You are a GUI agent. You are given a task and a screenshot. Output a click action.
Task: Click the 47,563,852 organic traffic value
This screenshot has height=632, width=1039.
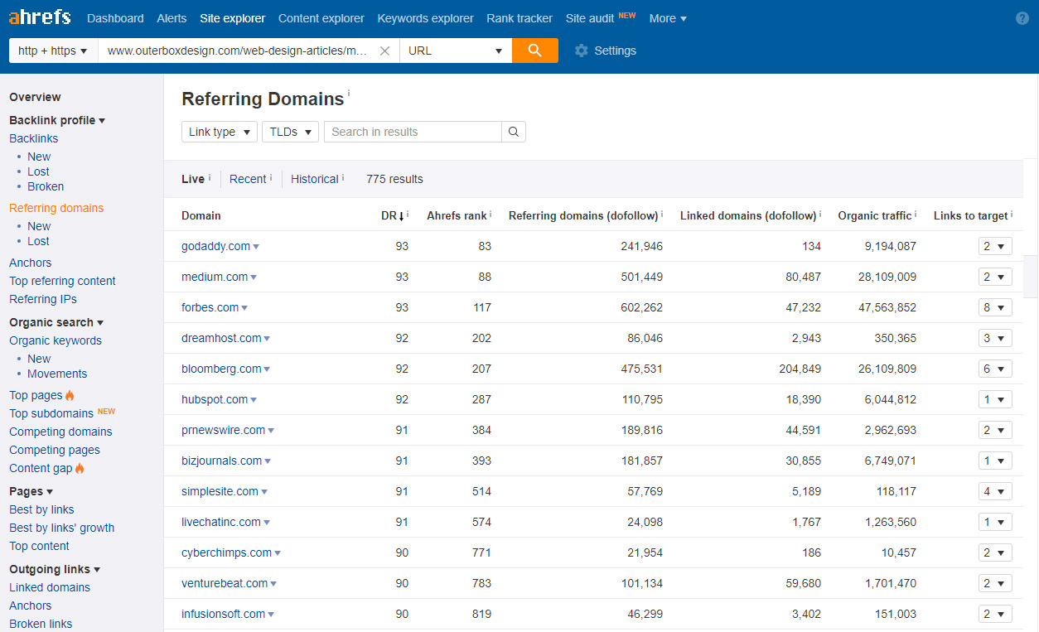click(x=887, y=307)
